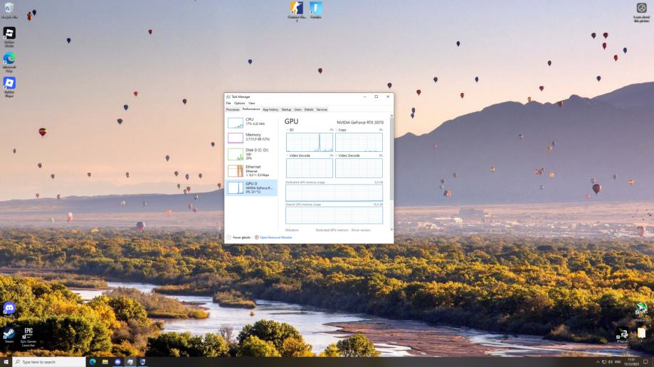Open Recycle Bin on the desktop
Screen dimensions: 654x367
pyautogui.click(x=9, y=9)
